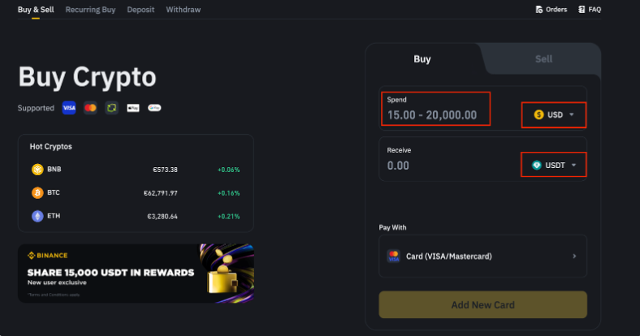640x336 pixels.
Task: Select the Ethereum ETH icon
Action: (x=37, y=217)
